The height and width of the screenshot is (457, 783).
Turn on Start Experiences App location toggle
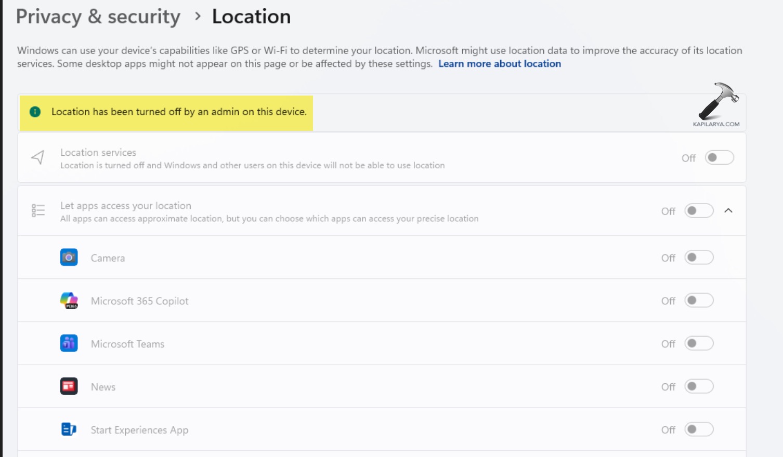point(699,429)
